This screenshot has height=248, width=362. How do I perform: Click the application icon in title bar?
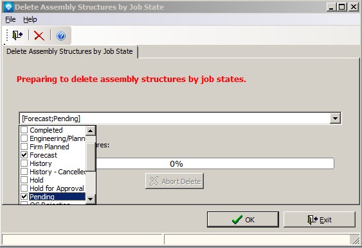click(8, 7)
